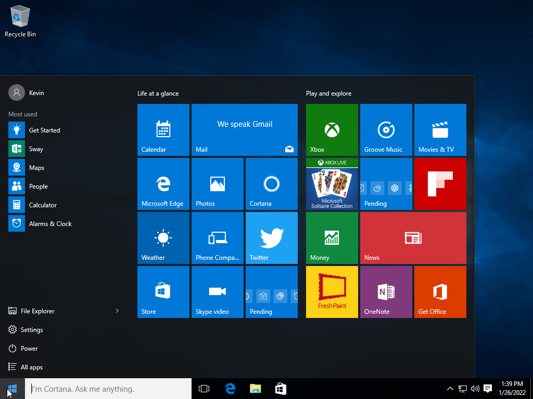The image size is (533, 399).
Task: Click the Store tile
Action: pyautogui.click(x=163, y=292)
